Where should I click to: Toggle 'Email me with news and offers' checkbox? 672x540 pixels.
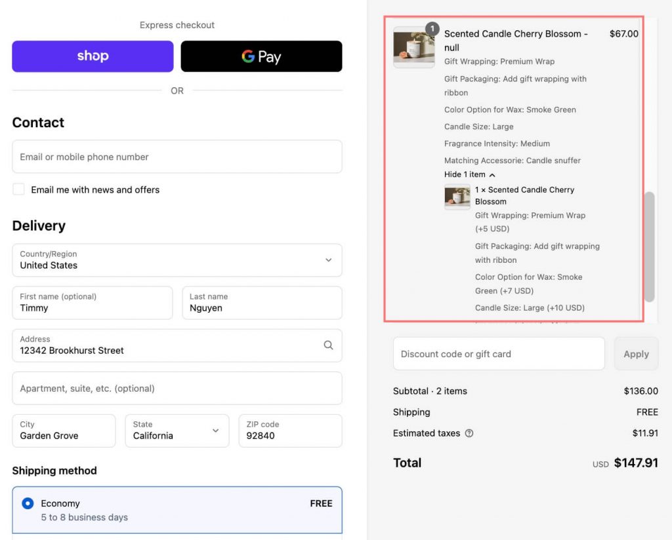tap(18, 189)
